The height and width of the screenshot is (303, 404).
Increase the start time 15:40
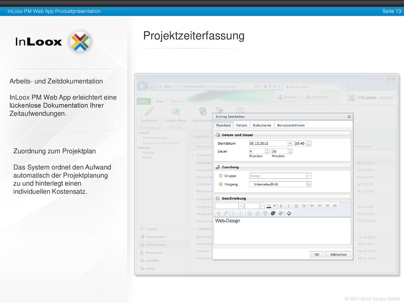coord(309,142)
